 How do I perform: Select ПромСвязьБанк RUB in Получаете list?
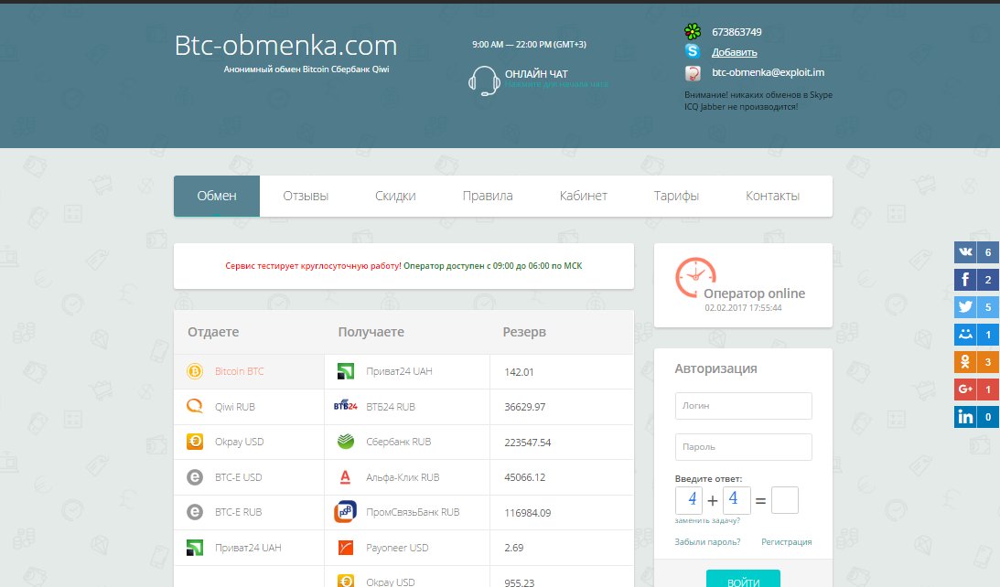coord(407,512)
